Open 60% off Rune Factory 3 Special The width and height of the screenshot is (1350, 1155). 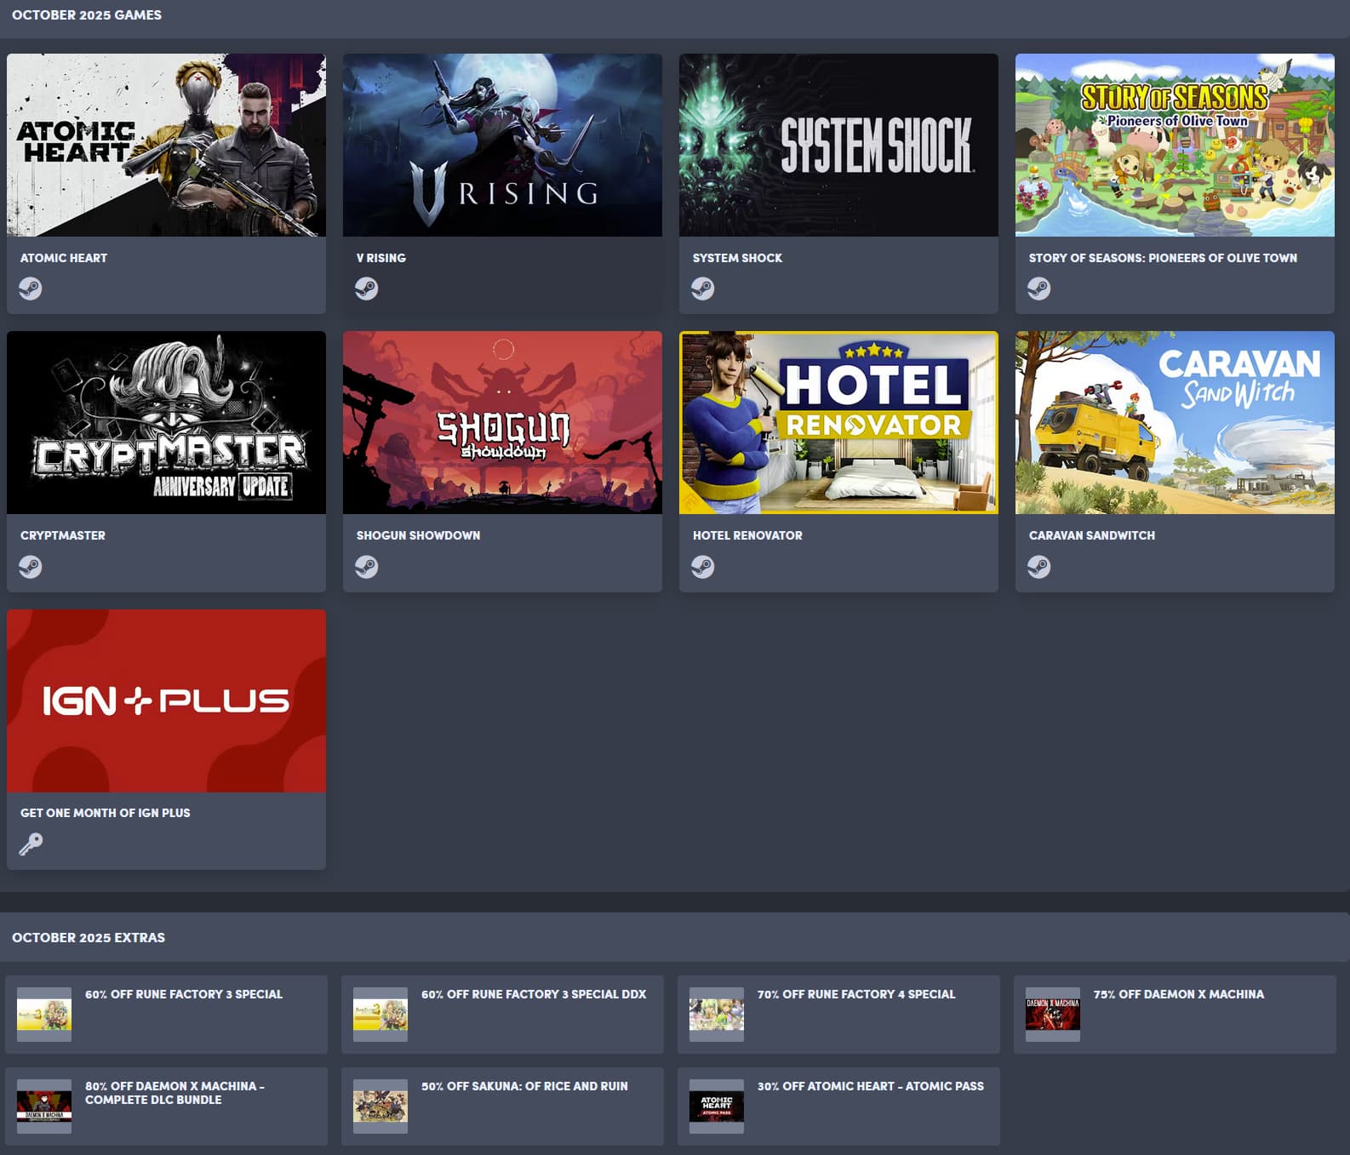click(x=184, y=994)
